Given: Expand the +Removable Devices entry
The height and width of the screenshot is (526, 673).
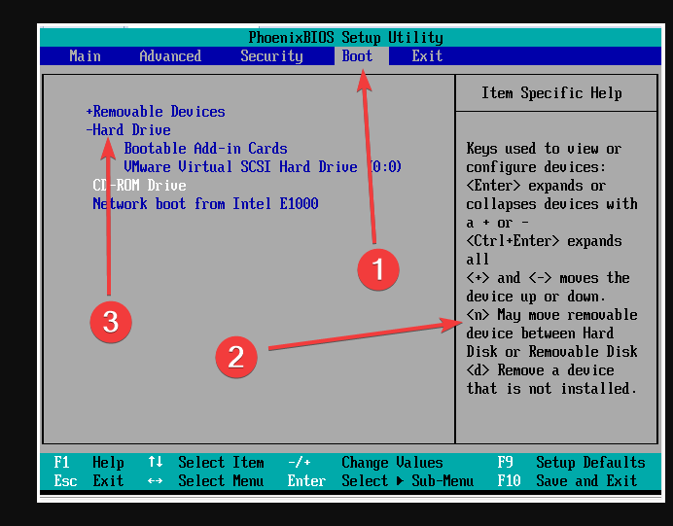Looking at the screenshot, I should click(156, 112).
